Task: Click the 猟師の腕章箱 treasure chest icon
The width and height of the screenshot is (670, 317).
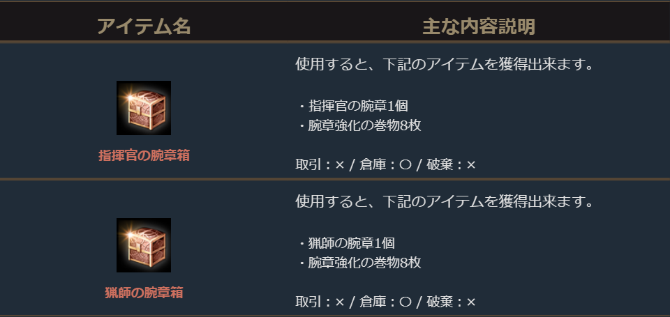Action: 144,245
